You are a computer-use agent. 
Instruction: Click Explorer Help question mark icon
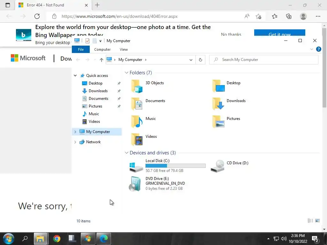(318, 49)
